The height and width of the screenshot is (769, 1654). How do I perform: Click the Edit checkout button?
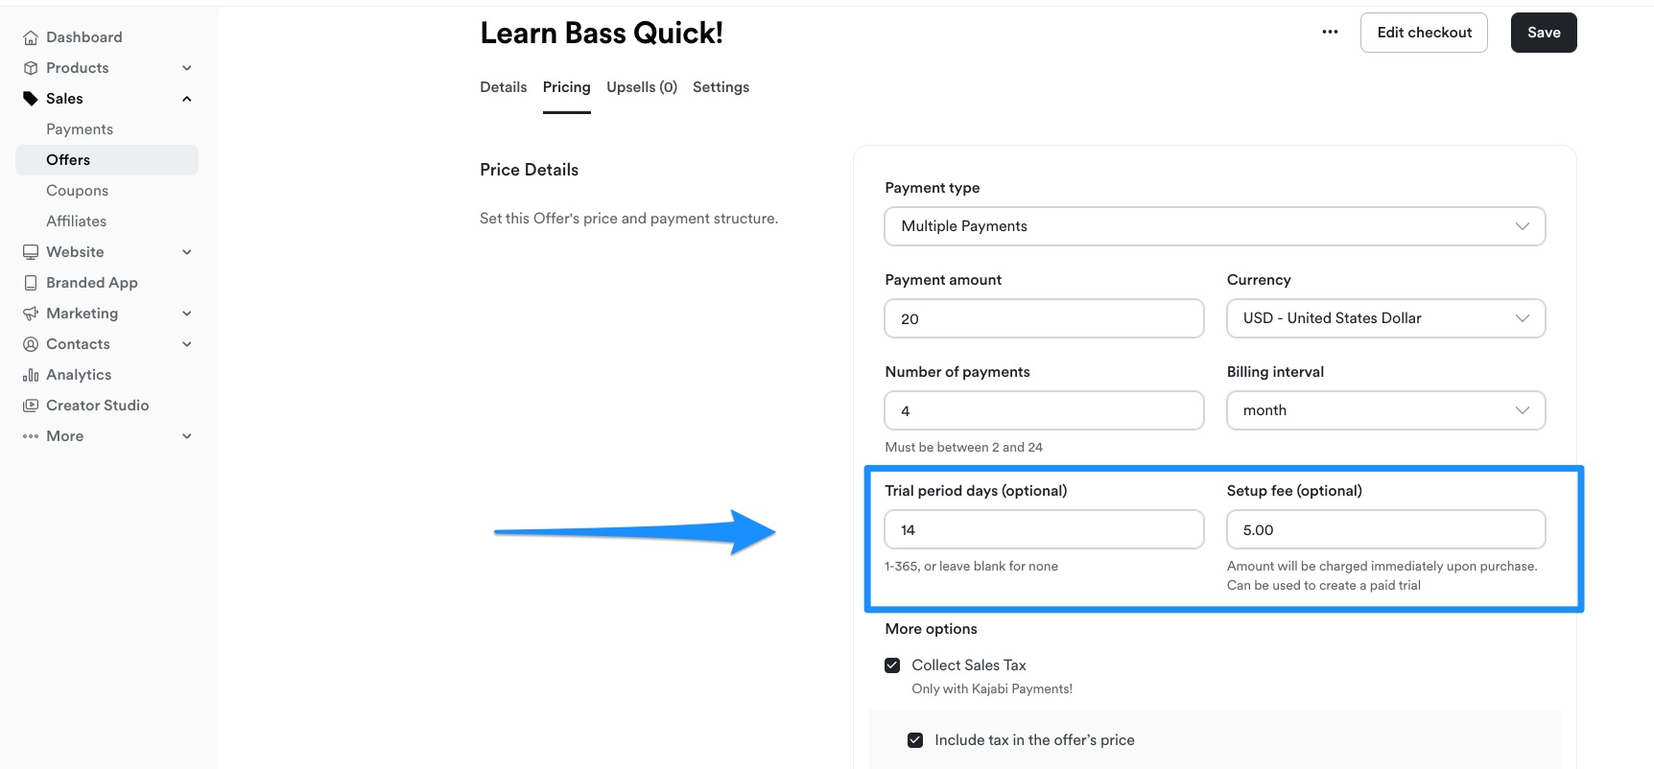(x=1424, y=33)
